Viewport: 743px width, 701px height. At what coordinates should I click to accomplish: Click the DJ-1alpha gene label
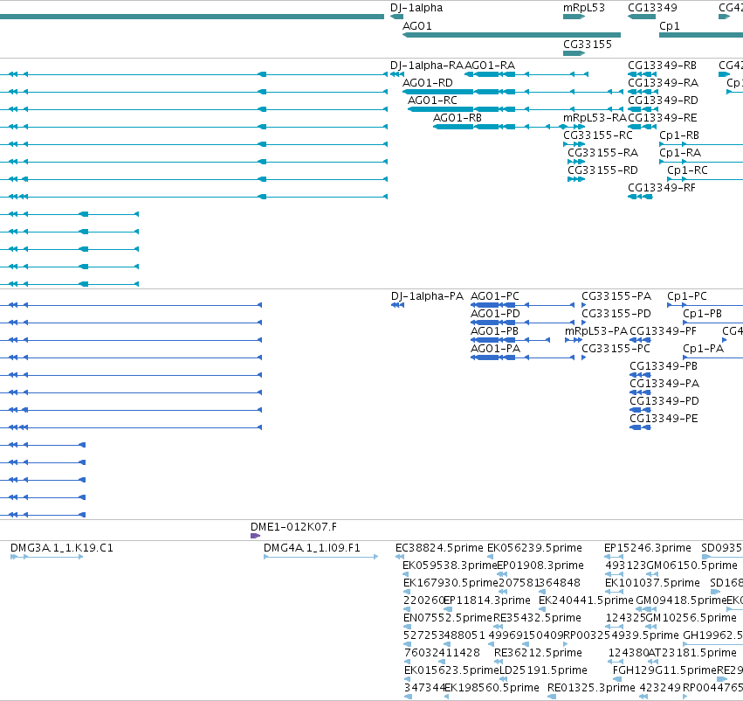[x=416, y=8]
